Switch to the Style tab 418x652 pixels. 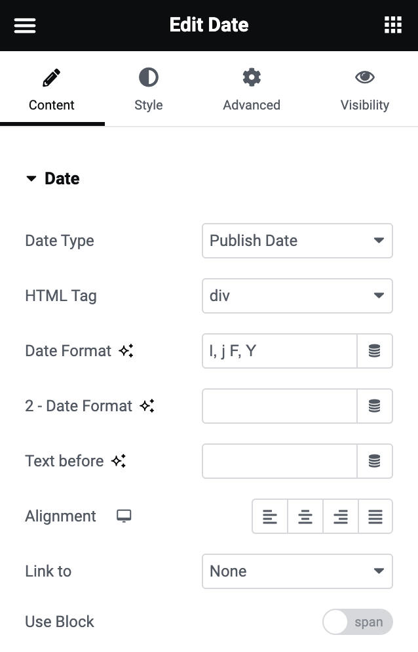click(148, 89)
